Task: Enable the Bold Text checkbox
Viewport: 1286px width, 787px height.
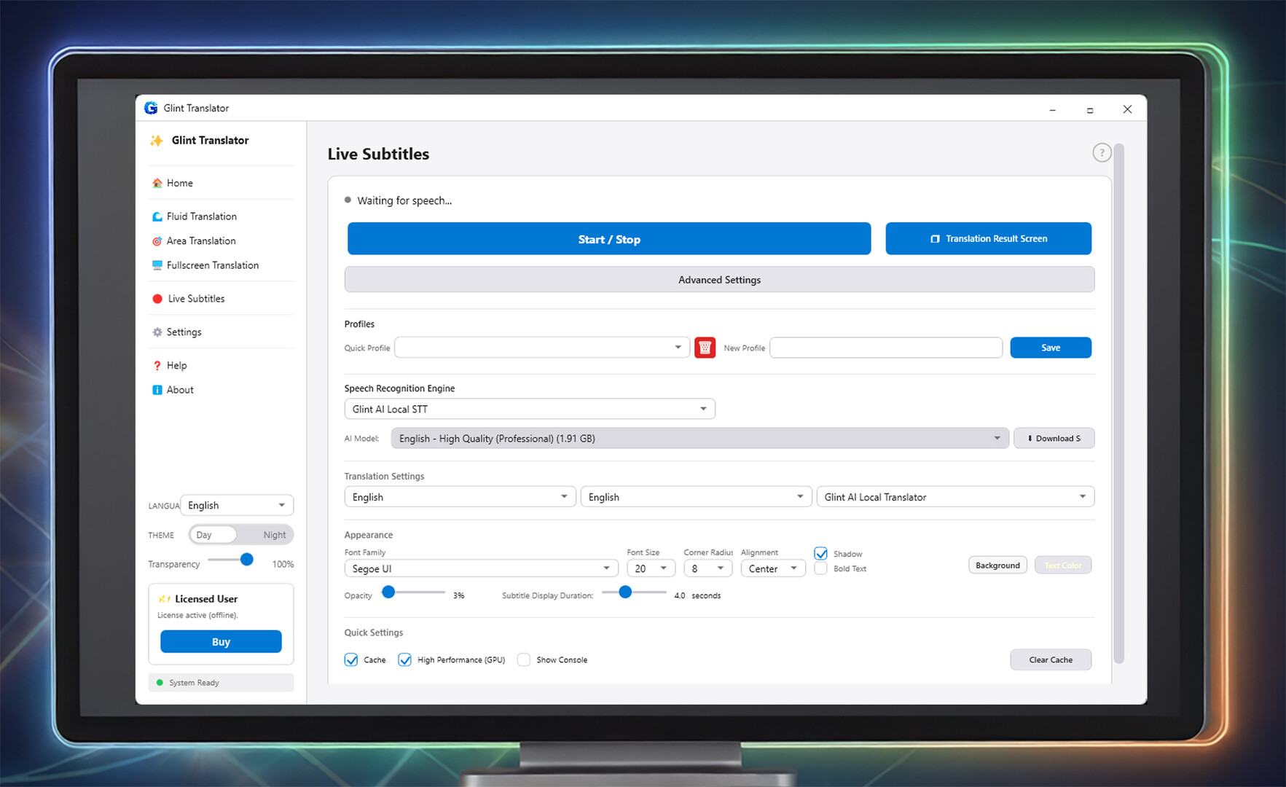Action: pos(820,568)
